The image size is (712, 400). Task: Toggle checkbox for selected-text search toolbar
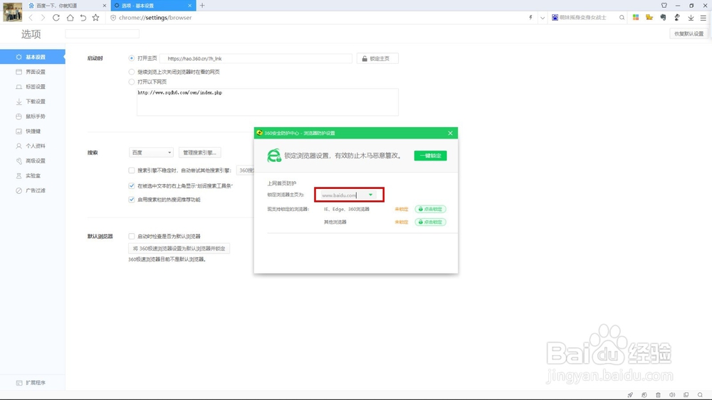[132, 185]
